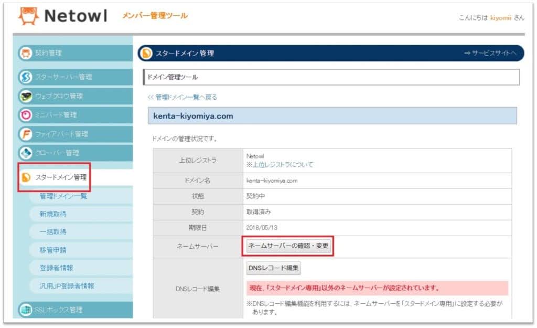Click the ウェブクロウ管理 crow icon

26,97
